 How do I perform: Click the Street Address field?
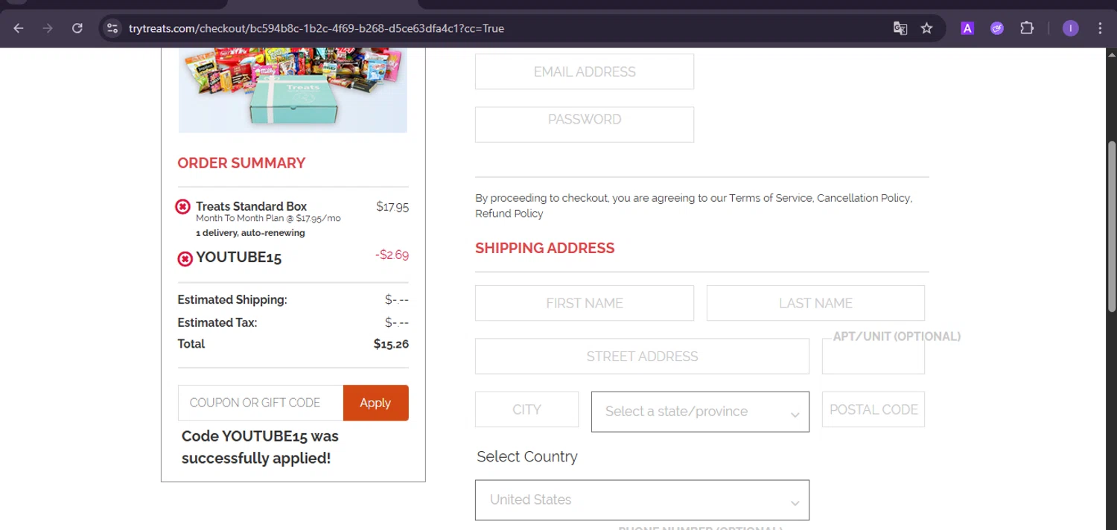coord(642,356)
